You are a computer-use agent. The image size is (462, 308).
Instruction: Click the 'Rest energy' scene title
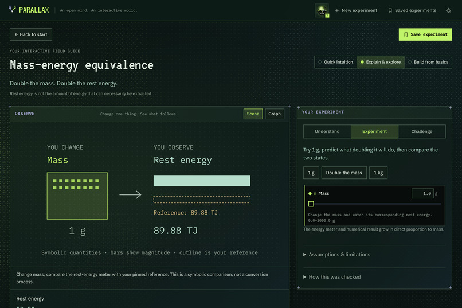click(183, 160)
